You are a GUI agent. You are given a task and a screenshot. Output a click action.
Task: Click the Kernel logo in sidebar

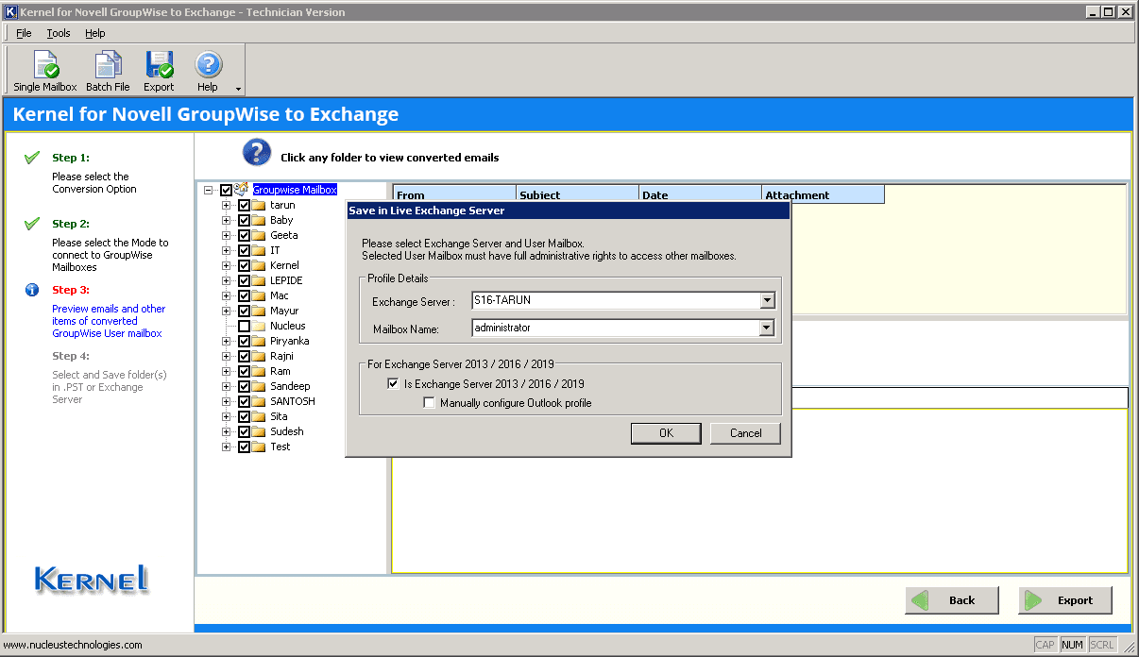[x=92, y=579]
